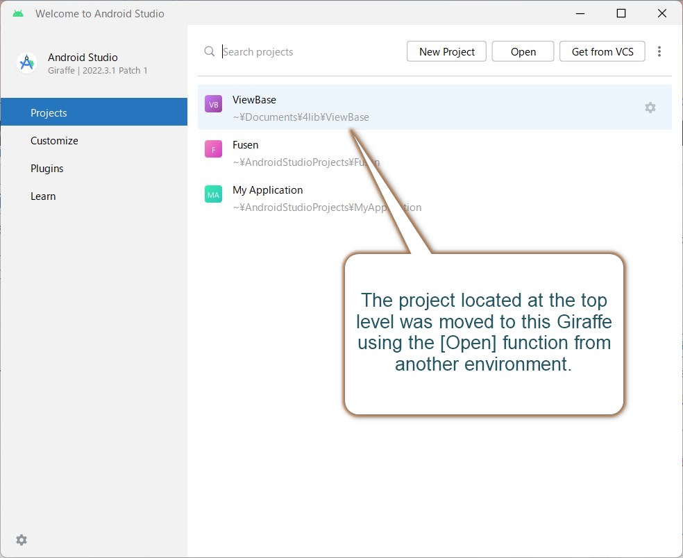Open the more options kebab menu

click(659, 51)
